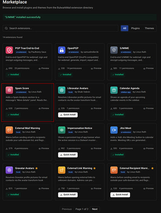Click the Installed badge on External Mail Warning
This screenshot has height=213, width=161.
[13, 155]
